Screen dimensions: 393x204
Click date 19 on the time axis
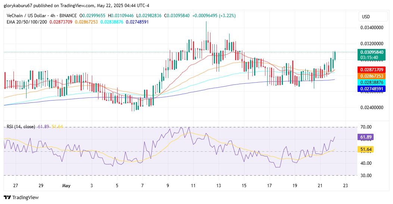click(x=295, y=186)
